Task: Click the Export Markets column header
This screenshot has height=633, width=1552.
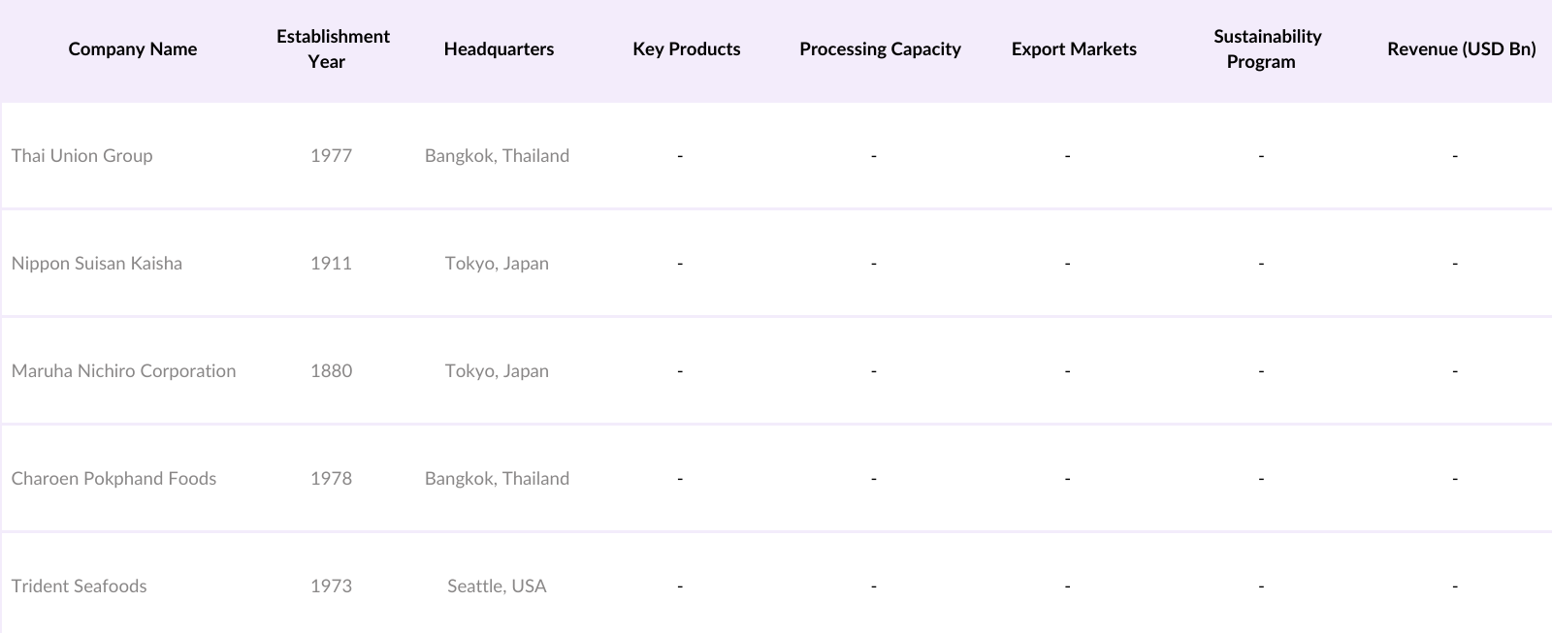Action: (x=1074, y=49)
